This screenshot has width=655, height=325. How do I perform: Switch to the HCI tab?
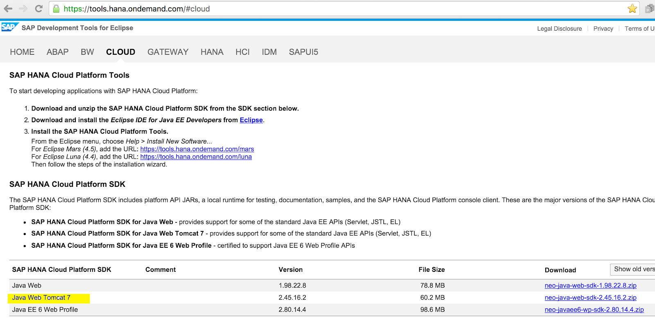(242, 52)
